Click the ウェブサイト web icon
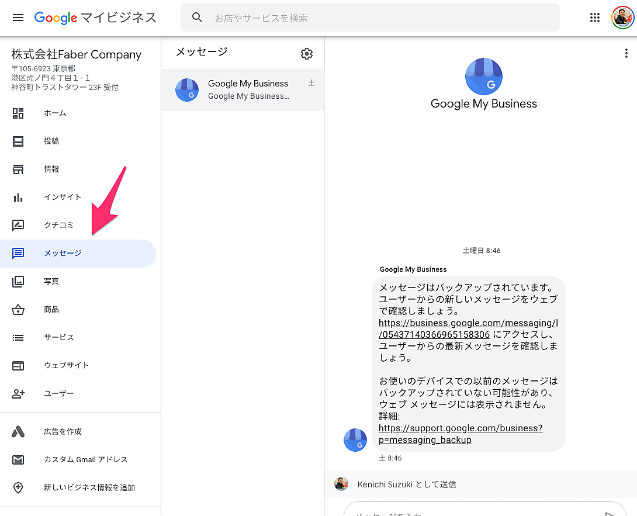Viewport: 637px width, 516px height. coord(18,366)
